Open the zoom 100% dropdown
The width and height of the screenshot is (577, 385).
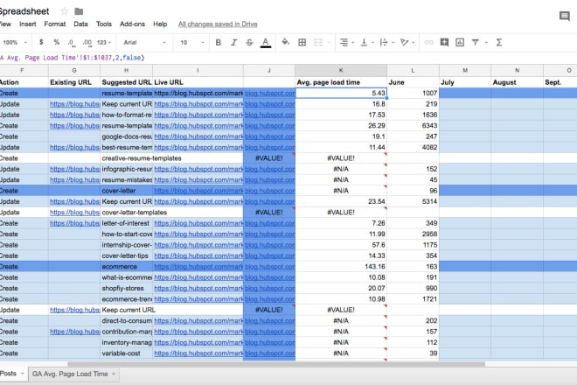point(15,42)
